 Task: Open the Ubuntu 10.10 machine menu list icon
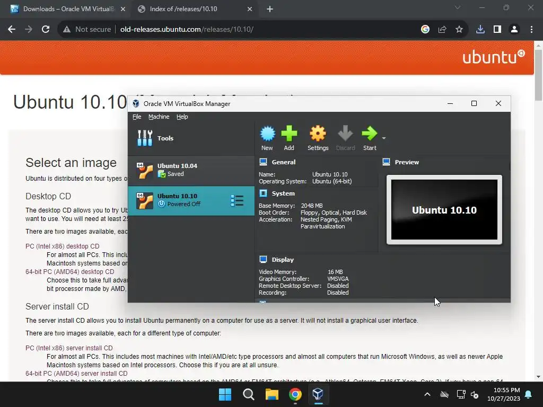coord(237,201)
